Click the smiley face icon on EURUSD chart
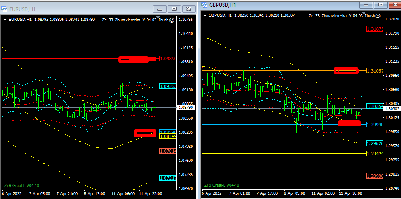Image resolution: width=401 pixels, height=199 pixels. coord(171,20)
